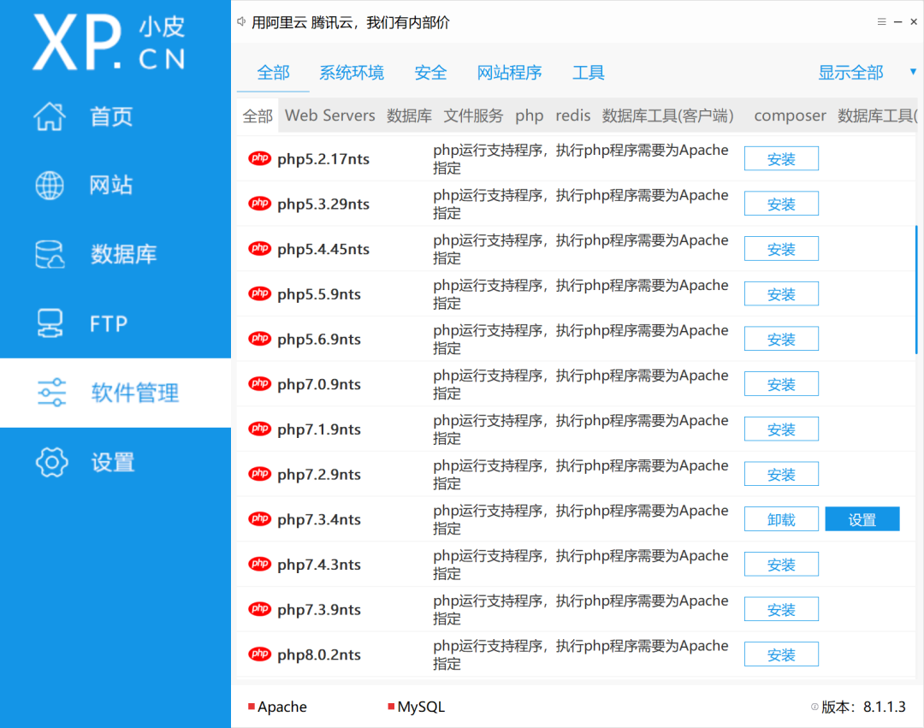Install php8.0.2nts
This screenshot has height=728, width=924.
[x=781, y=654]
